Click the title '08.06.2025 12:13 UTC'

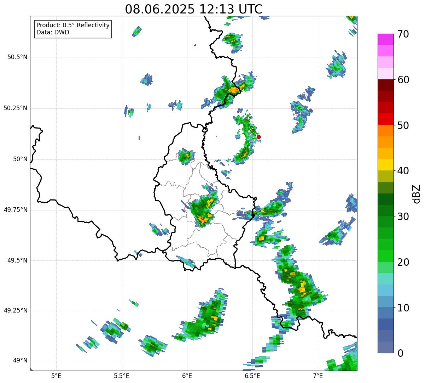tap(194, 9)
